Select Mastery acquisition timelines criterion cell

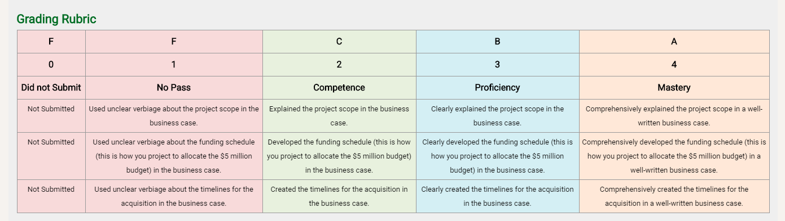(x=674, y=196)
